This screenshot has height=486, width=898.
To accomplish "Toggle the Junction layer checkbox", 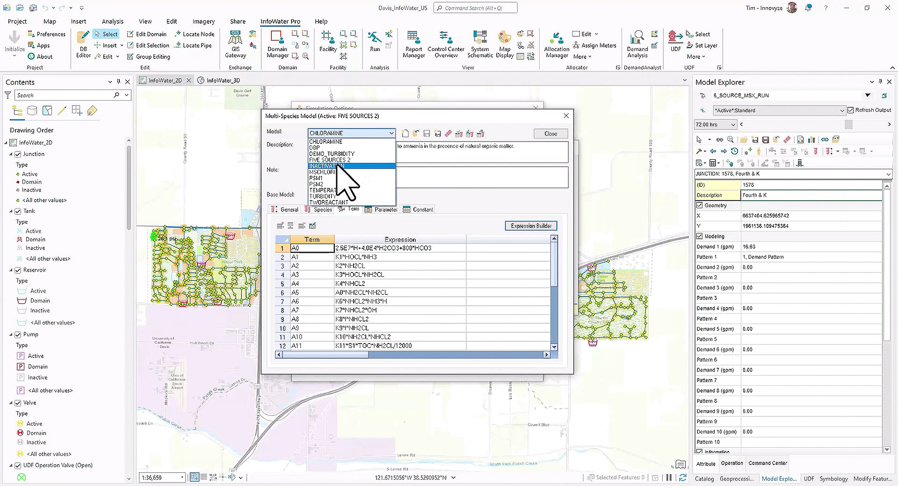I will tap(18, 154).
